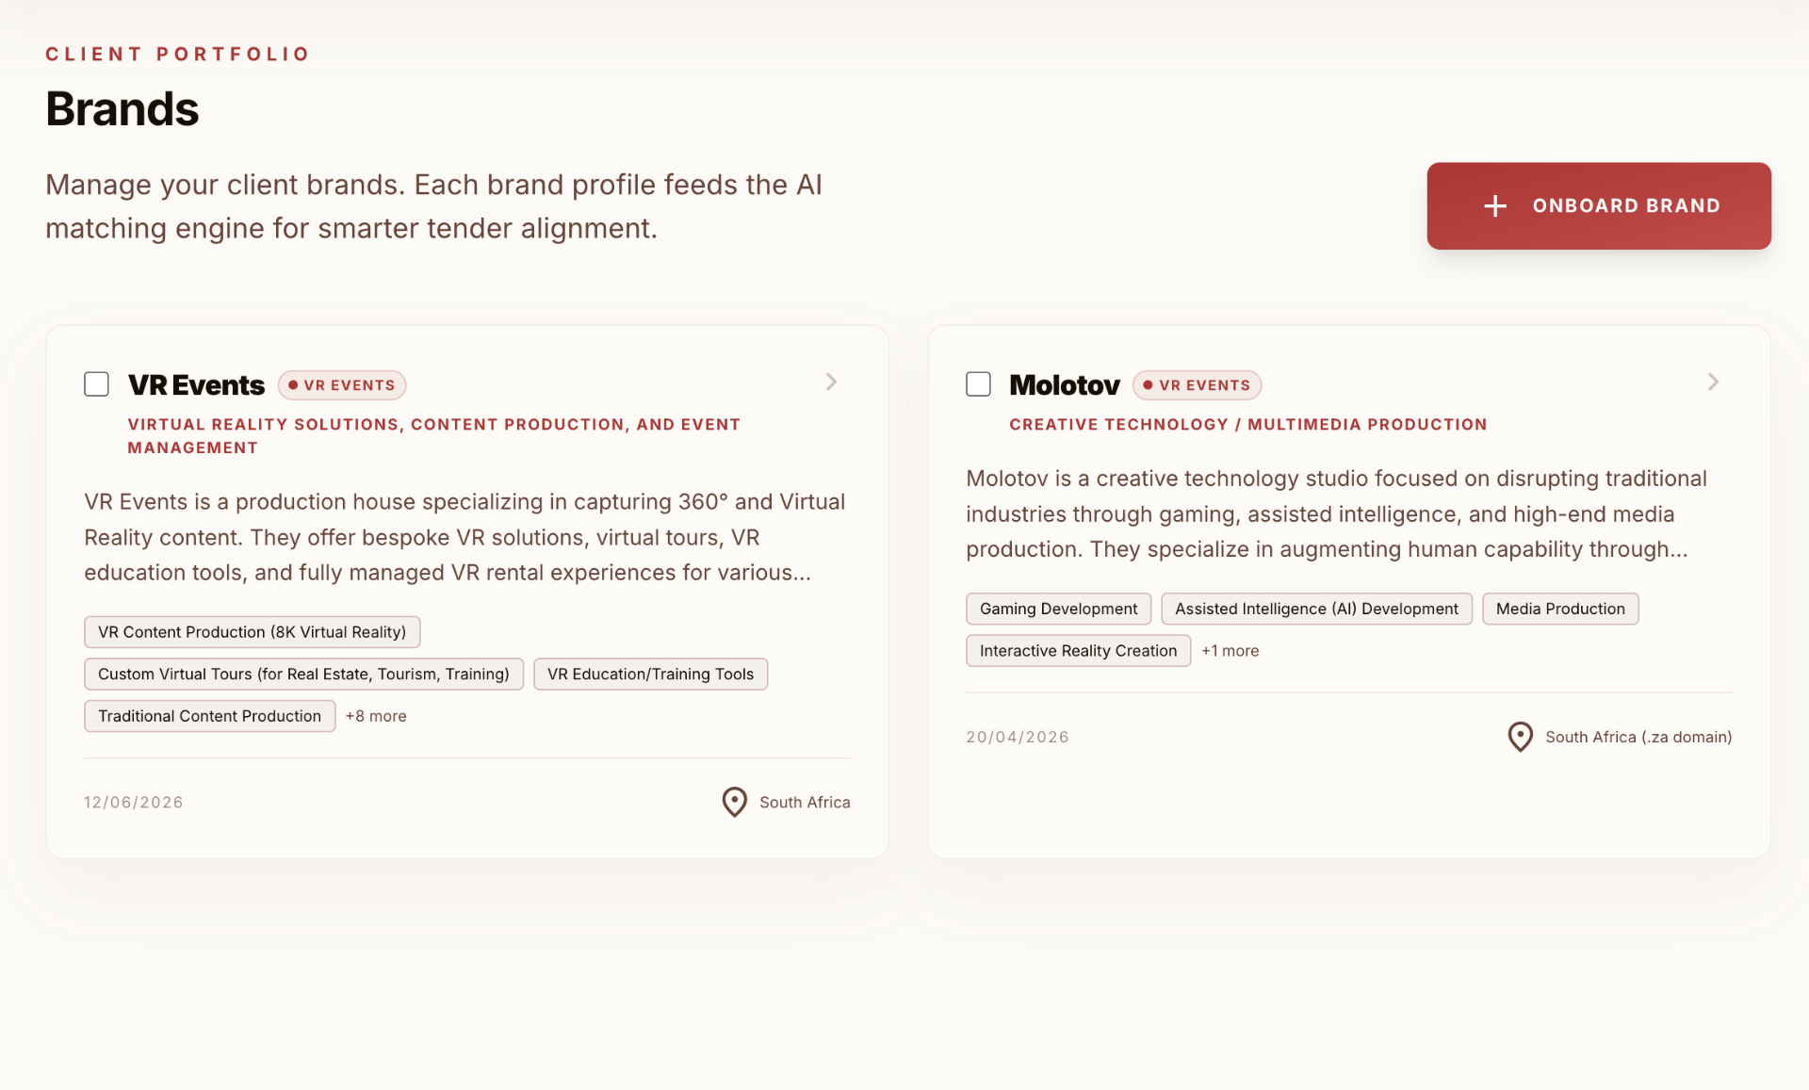Select the Gaming Development tag
1809x1090 pixels.
(1058, 609)
